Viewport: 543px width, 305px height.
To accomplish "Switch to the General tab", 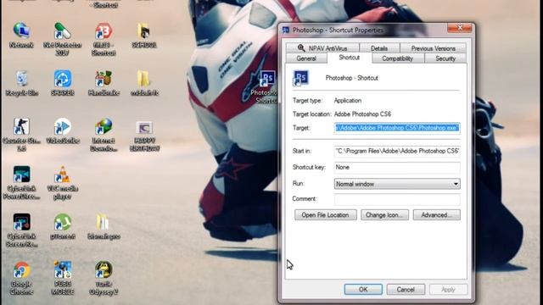I will tap(306, 58).
